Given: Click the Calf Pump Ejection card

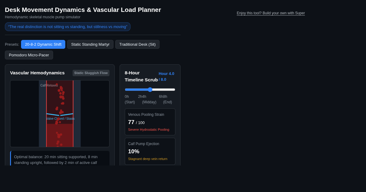Looking at the screenshot, I should 150,151.
